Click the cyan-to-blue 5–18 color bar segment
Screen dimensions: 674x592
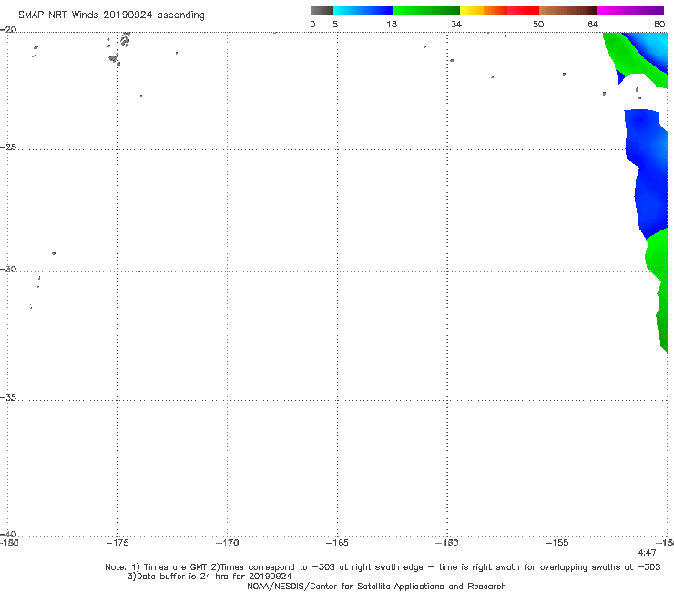(x=363, y=11)
